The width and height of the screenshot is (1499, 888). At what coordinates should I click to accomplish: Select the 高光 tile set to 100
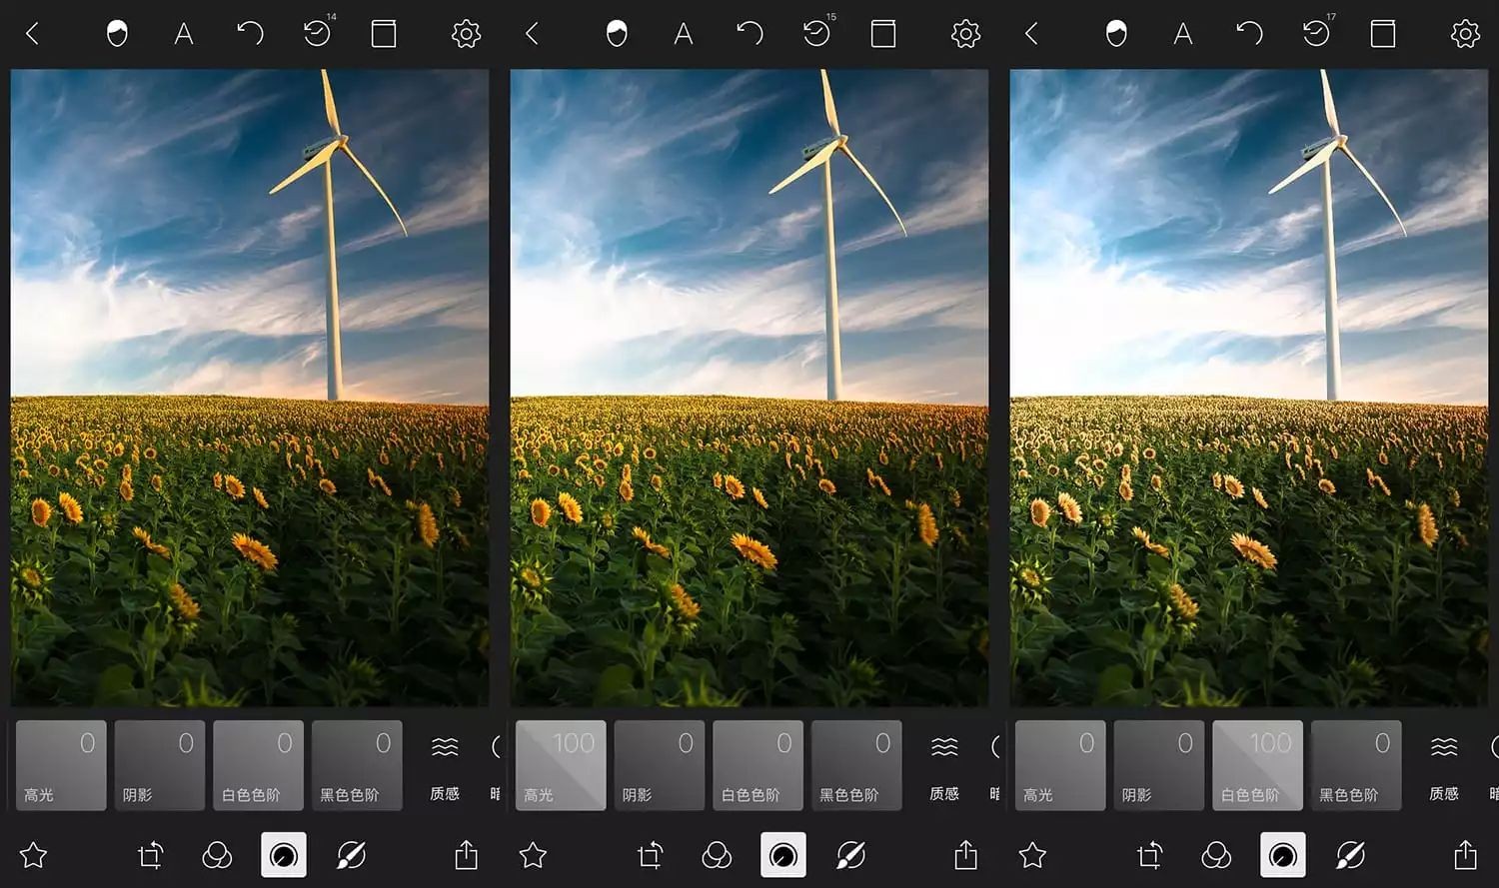pos(561,765)
